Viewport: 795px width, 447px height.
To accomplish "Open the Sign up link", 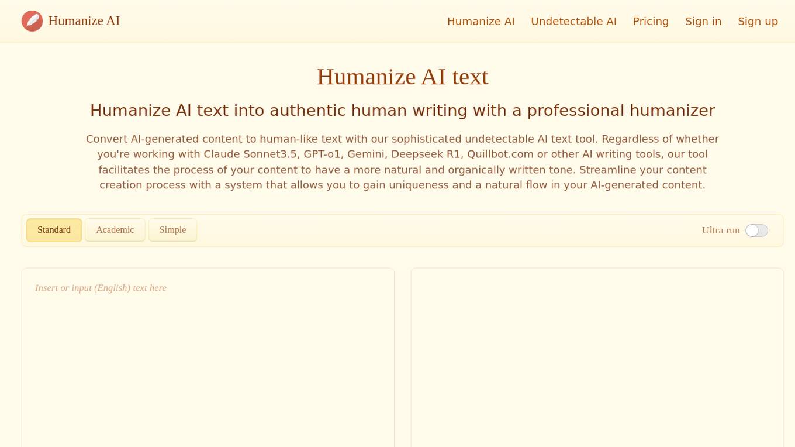I will [758, 22].
